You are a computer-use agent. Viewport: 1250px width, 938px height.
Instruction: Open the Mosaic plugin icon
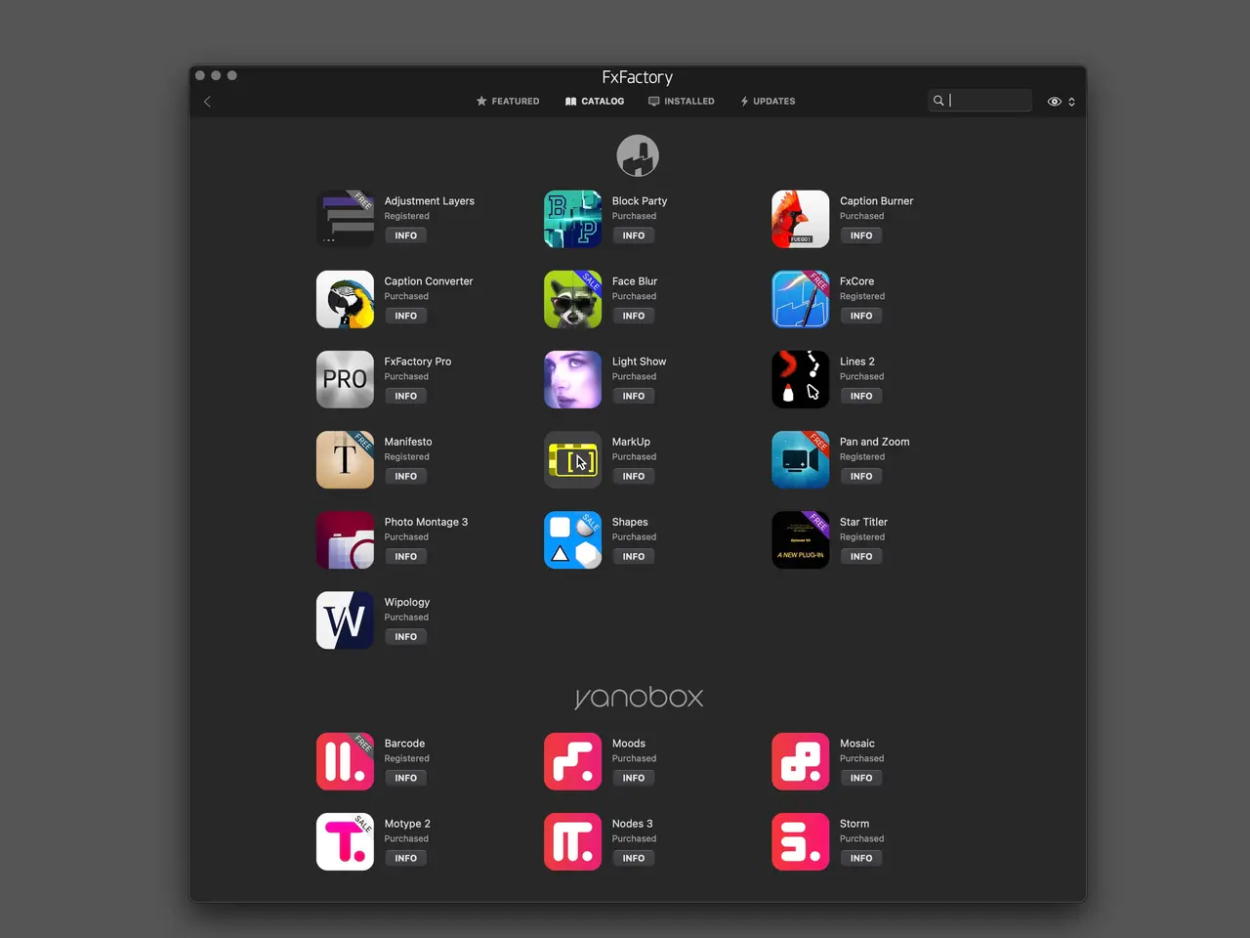(800, 761)
